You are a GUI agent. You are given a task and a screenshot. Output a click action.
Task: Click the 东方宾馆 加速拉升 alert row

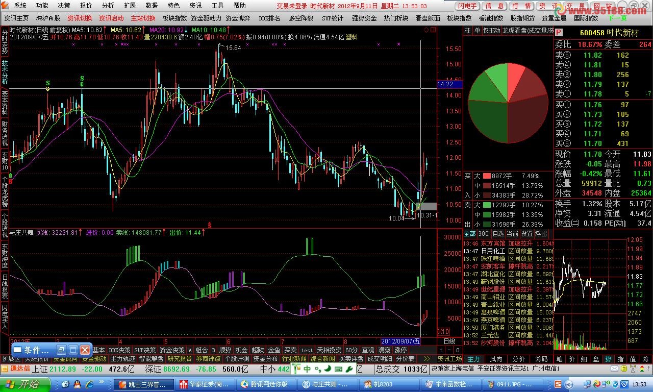coord(508,243)
